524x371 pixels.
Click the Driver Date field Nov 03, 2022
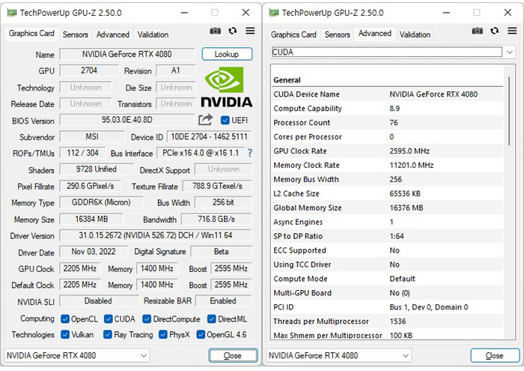[94, 252]
